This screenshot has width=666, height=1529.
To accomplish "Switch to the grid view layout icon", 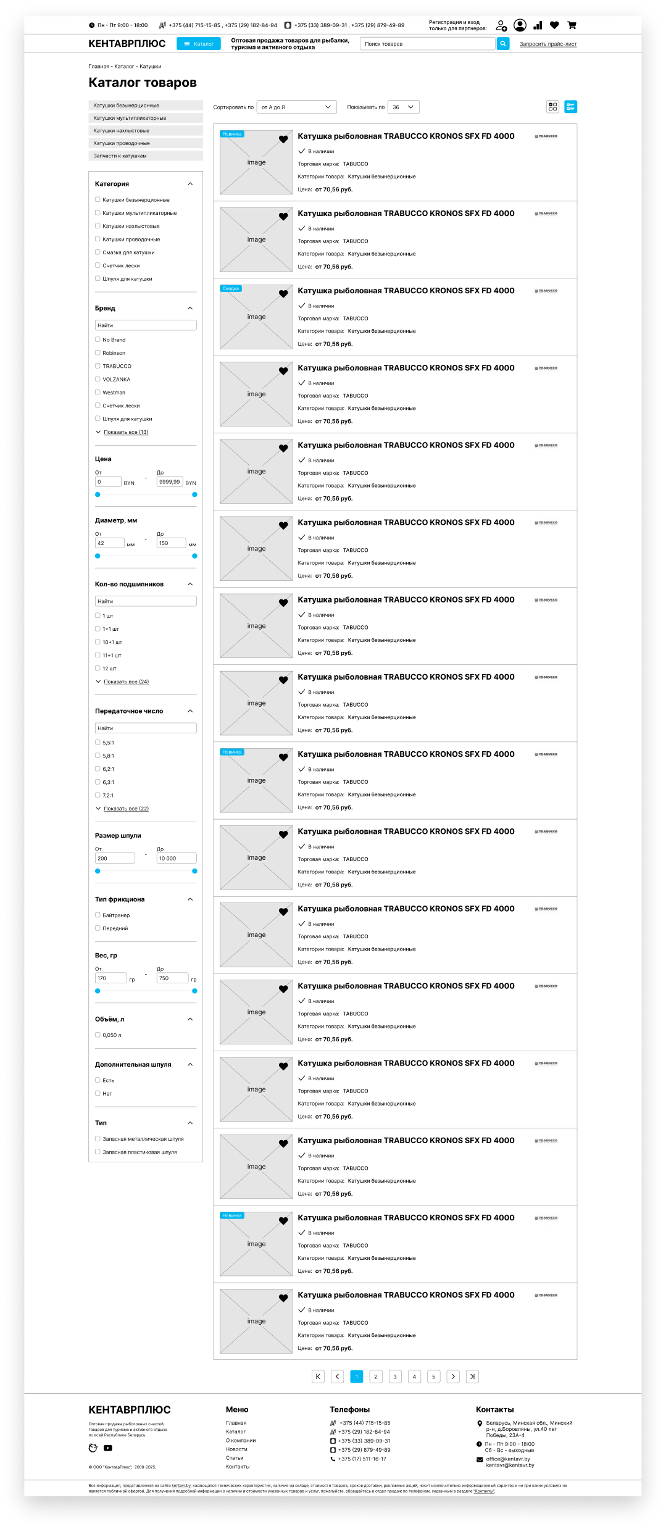I will 552,107.
